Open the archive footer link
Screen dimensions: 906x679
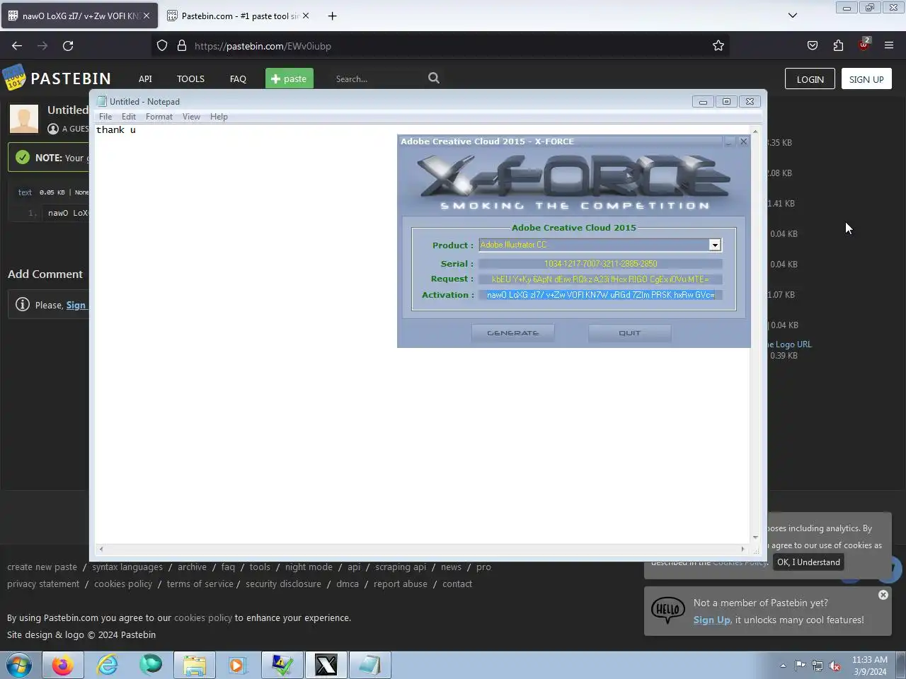[x=192, y=567]
